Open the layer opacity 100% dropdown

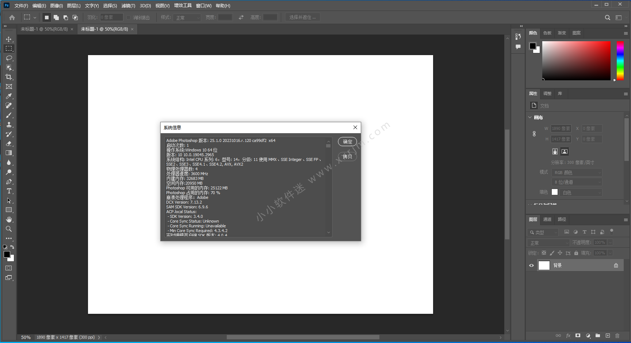click(x=610, y=243)
